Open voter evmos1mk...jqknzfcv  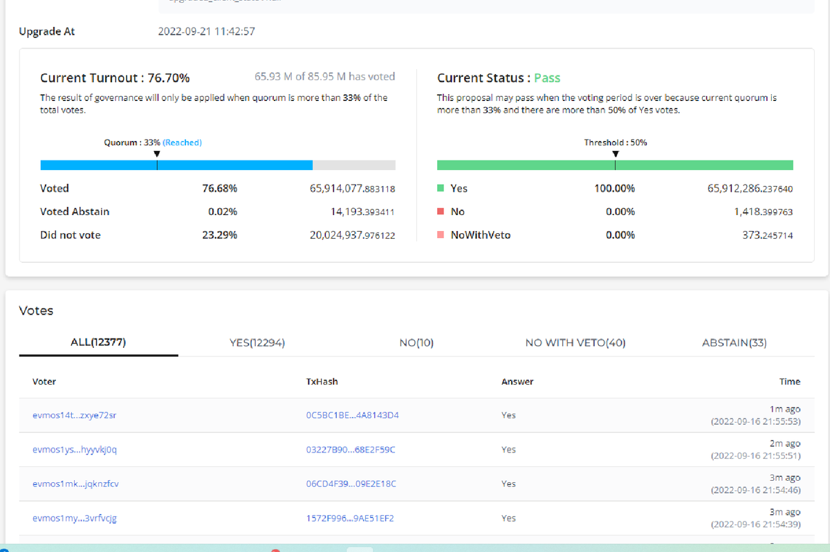point(75,484)
